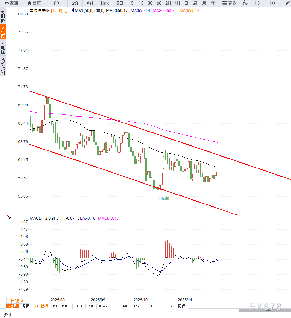The height and width of the screenshot is (318, 291).
Task: Click the 55.96 low price marker
Action: pyautogui.click(x=164, y=199)
